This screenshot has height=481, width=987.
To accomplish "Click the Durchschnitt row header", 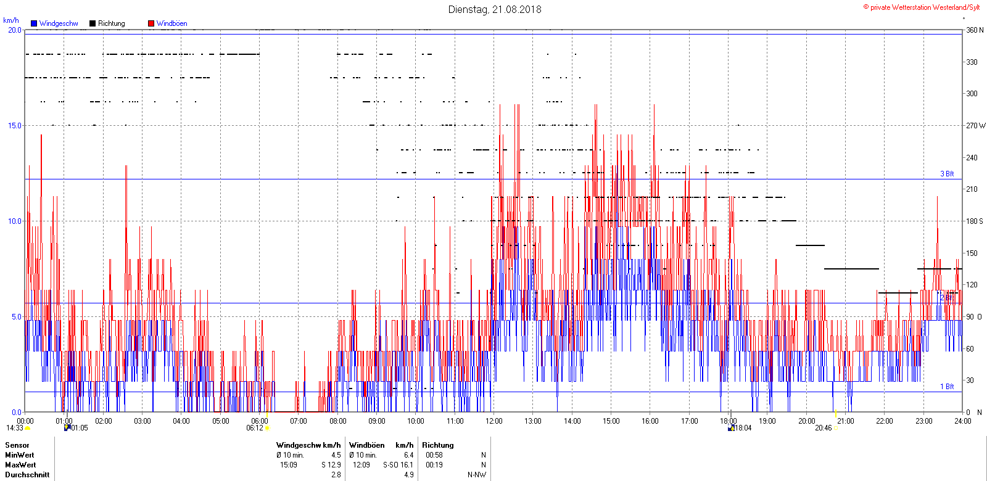I will 27,475.
